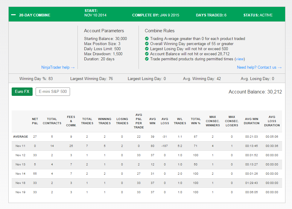Click the Starting Balance: 30,000 line
The width and height of the screenshot is (292, 209).
(105, 39)
